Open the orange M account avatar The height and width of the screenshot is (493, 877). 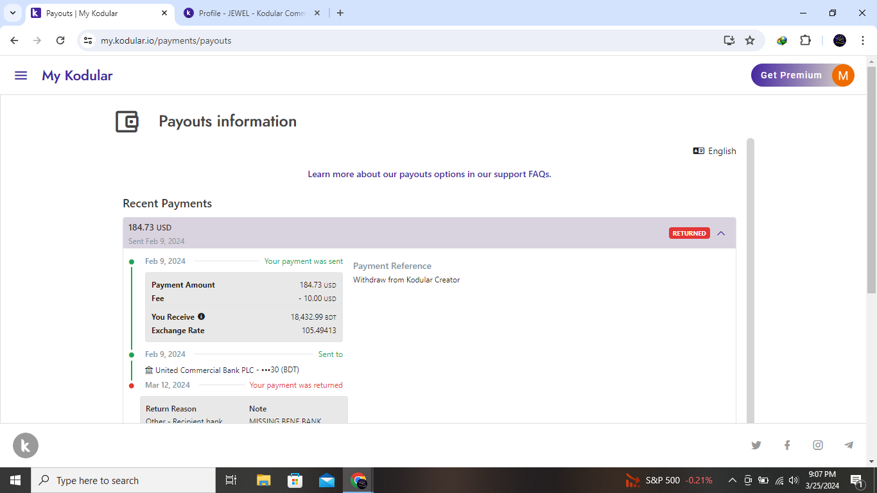(843, 75)
